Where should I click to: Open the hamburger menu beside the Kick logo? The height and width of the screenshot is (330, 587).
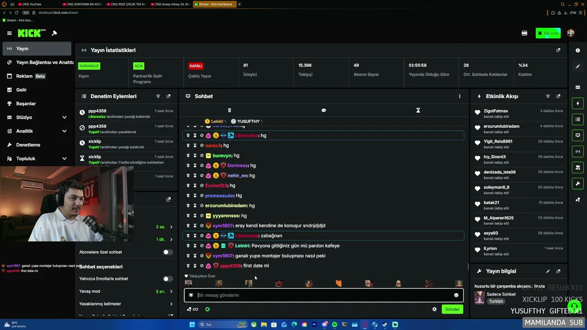[x=9, y=33]
